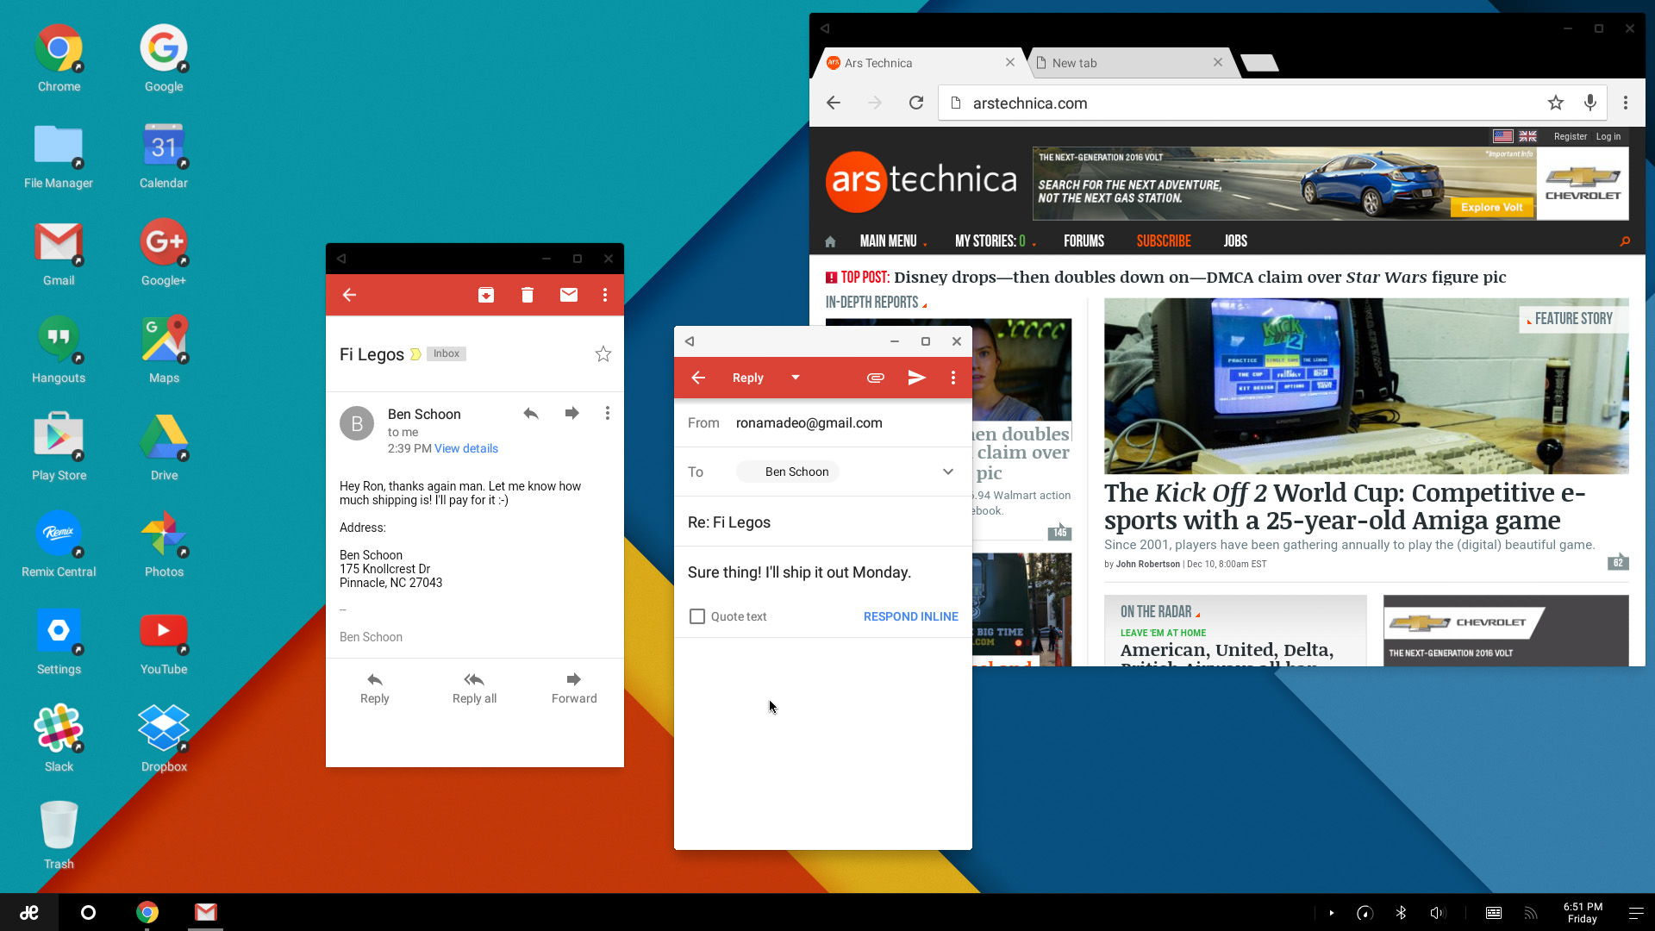Click the Inbox label badge on email
The width and height of the screenshot is (1655, 931).
pyautogui.click(x=446, y=353)
